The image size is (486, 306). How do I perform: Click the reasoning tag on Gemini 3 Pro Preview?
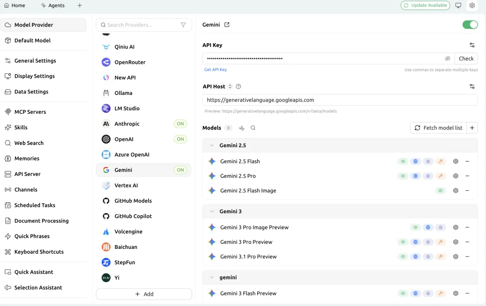coord(428,242)
